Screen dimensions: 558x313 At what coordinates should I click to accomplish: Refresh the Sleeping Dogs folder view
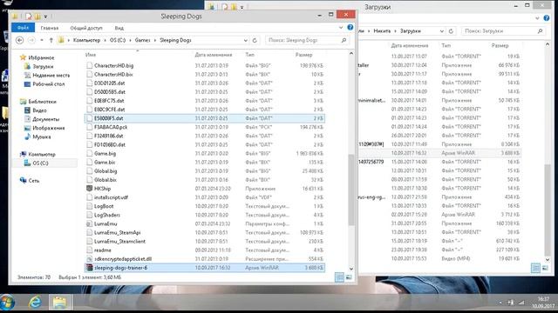point(255,40)
